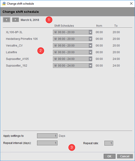The height and width of the screenshot is (161, 135).
Task: Select the Labelfire device name
Action: point(11,52)
